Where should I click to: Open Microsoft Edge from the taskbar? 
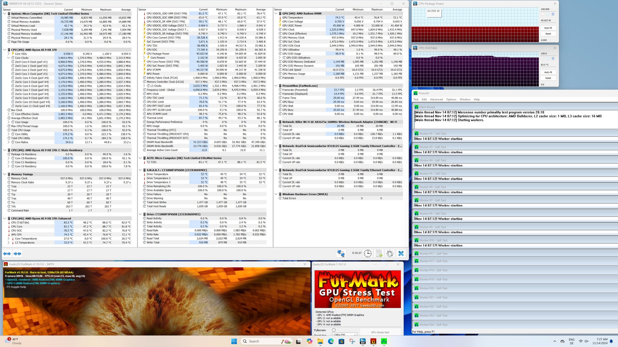pyautogui.click(x=331, y=341)
